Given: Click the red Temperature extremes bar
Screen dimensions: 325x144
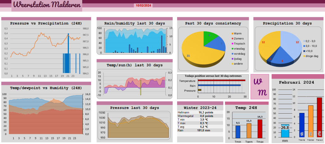Looking at the screenshot, I should point(222,80).
